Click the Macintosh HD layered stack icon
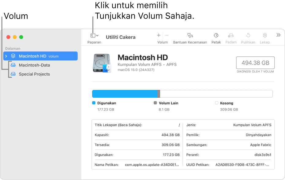 point(13,56)
